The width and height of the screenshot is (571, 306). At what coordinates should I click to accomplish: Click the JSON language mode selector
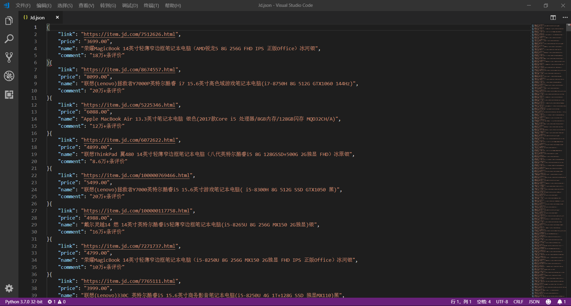pyautogui.click(x=534, y=302)
